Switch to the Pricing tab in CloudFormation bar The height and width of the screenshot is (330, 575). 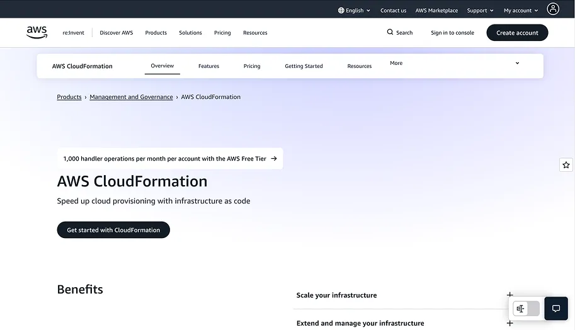[252, 66]
